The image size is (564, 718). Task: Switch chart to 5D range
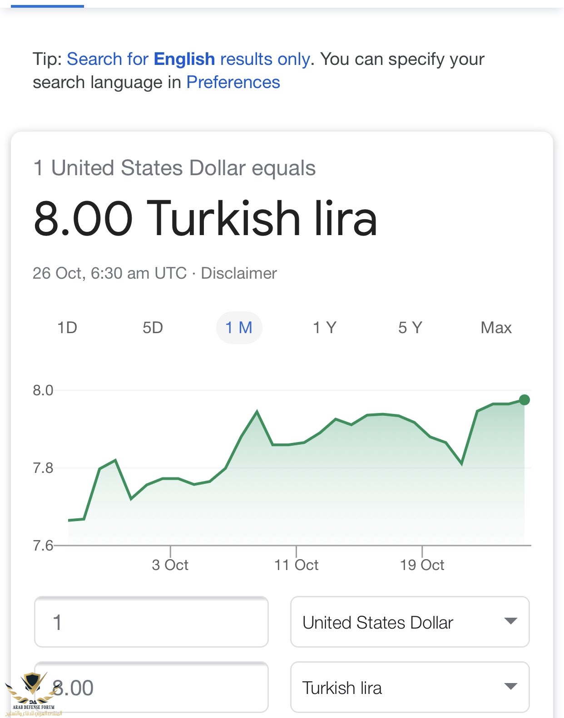point(153,328)
